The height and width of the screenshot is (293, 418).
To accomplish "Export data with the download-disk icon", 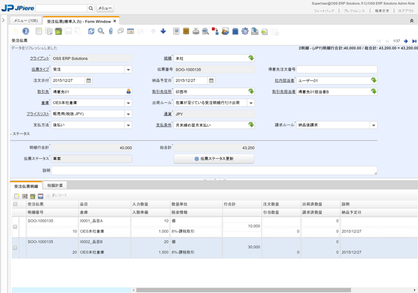I will 254,31.
